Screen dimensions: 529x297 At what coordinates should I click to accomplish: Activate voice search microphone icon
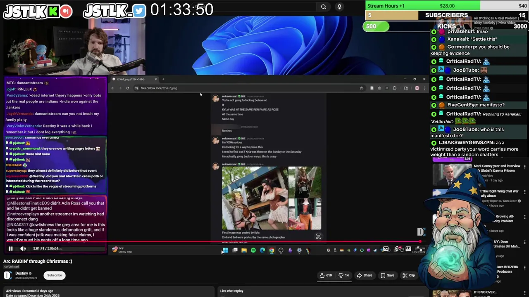click(339, 7)
